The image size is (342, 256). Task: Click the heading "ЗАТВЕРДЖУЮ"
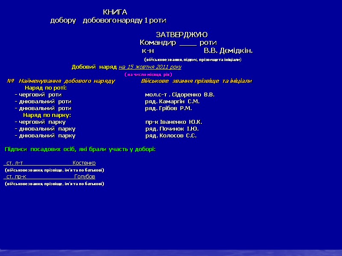point(182,35)
